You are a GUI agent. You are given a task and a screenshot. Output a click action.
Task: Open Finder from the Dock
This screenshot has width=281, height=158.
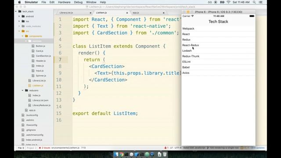(x=116, y=154)
